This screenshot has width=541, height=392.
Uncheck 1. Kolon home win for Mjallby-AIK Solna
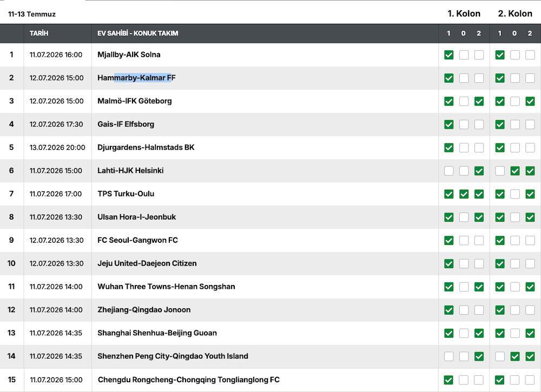448,55
